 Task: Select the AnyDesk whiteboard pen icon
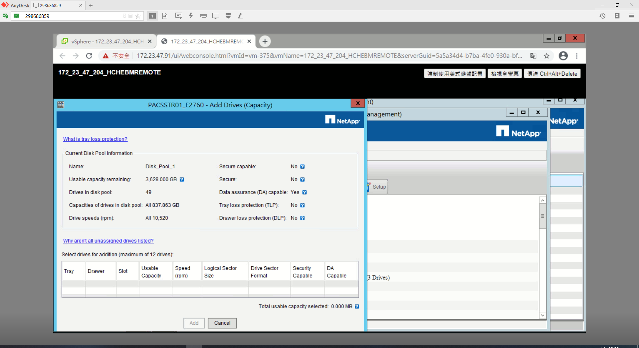click(240, 16)
